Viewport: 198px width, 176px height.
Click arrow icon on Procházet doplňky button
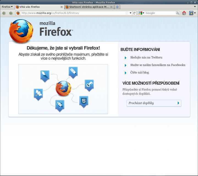click(x=178, y=103)
